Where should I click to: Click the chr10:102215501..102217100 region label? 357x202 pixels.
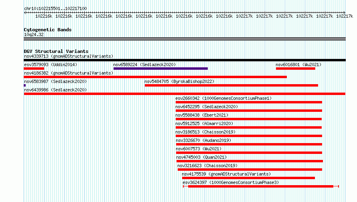55,8
